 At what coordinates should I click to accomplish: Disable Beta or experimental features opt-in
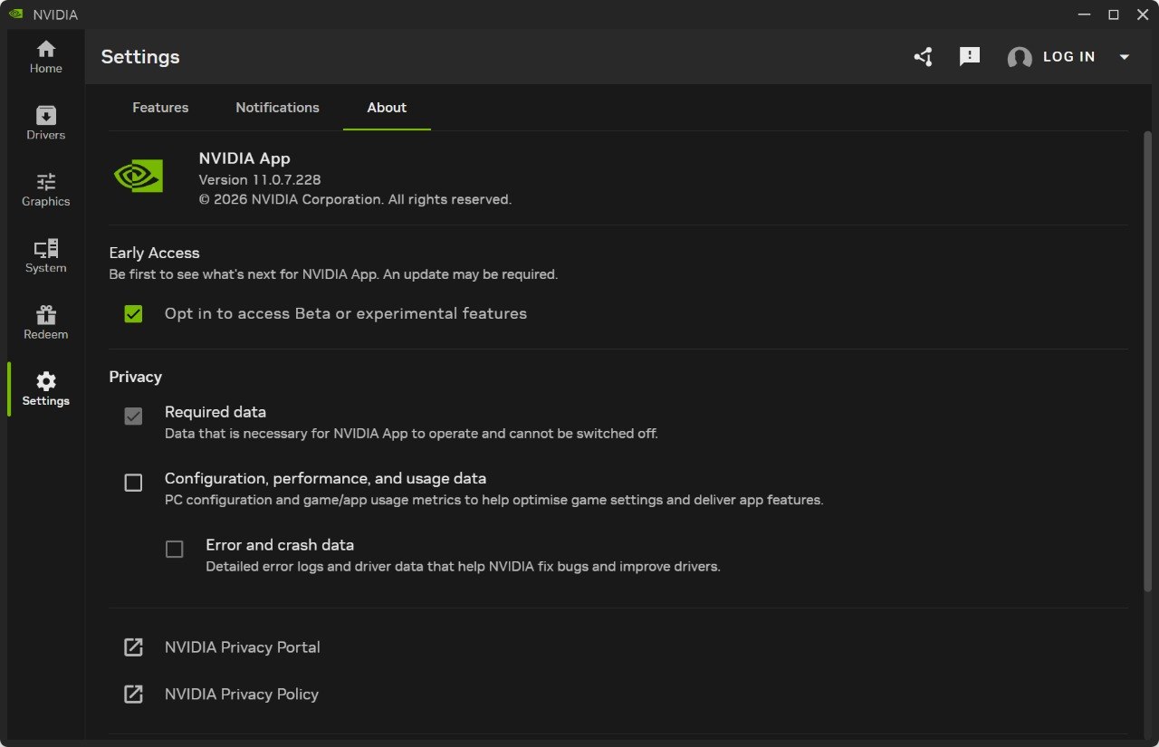tap(133, 313)
